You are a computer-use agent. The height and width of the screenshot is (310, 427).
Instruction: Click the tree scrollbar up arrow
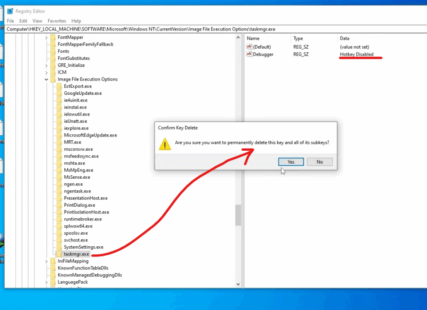tap(238, 37)
